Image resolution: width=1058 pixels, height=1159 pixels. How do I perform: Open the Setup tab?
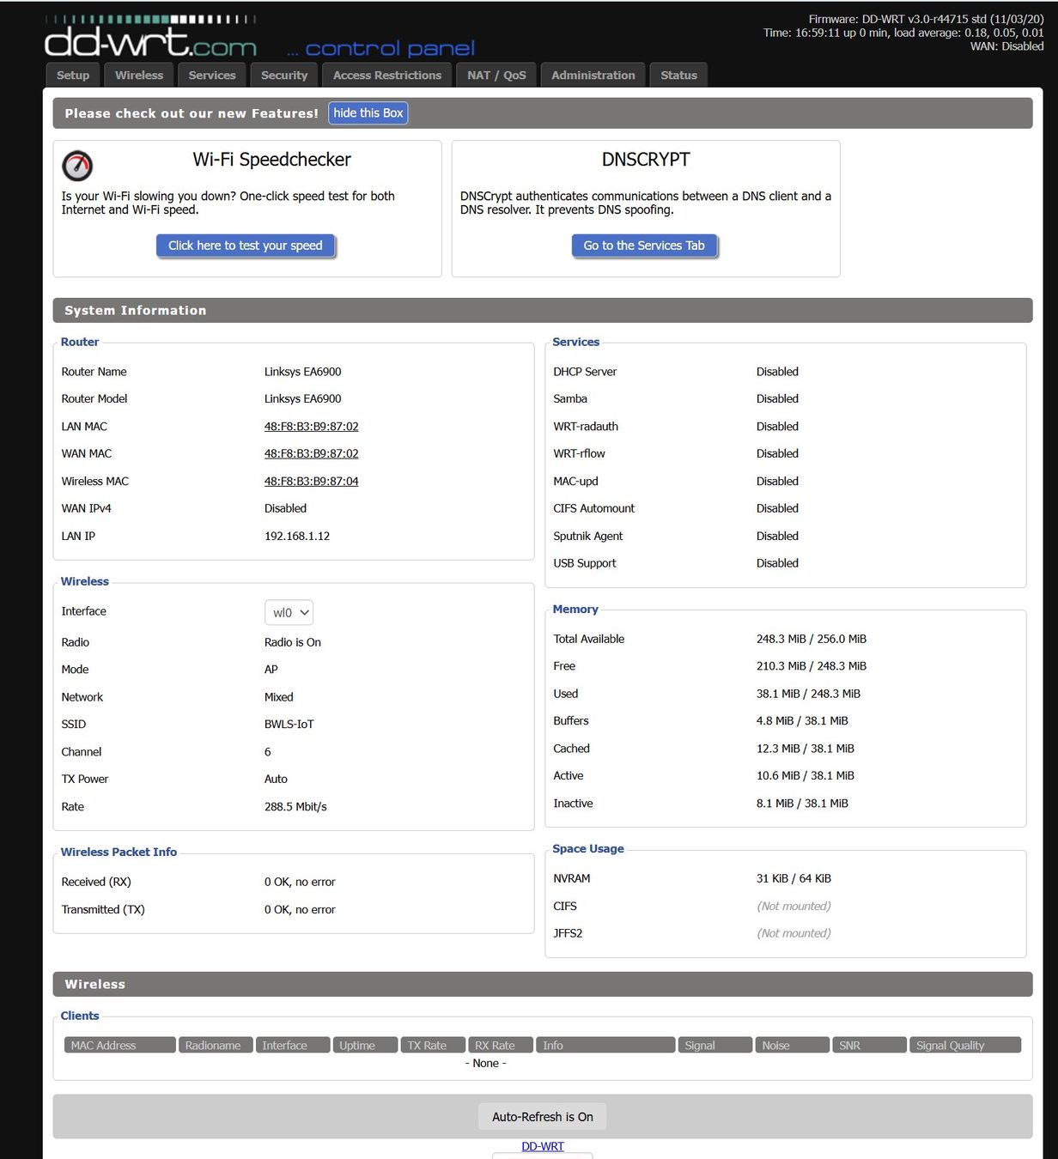tap(73, 75)
